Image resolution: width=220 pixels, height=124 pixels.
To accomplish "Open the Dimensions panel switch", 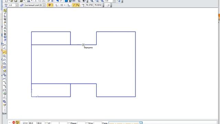I will pos(5,13).
